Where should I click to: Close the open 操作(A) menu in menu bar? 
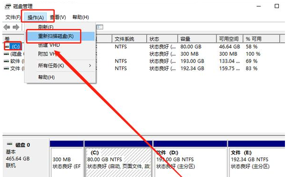click(x=35, y=17)
